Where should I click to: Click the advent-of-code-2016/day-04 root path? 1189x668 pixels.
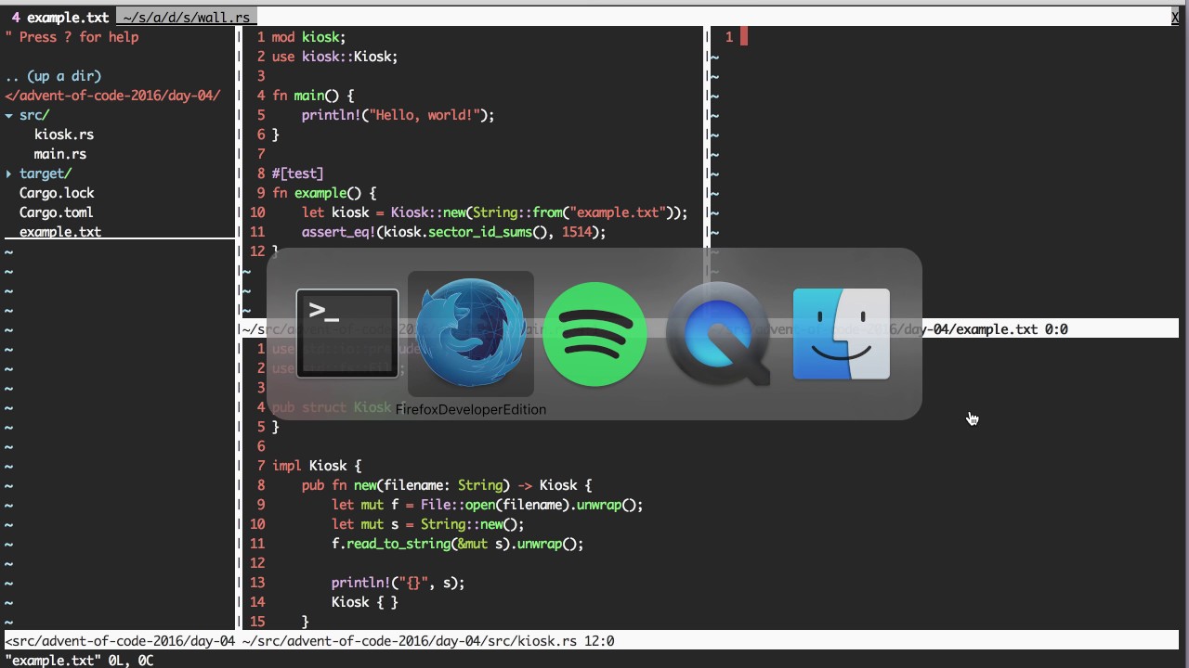[112, 96]
